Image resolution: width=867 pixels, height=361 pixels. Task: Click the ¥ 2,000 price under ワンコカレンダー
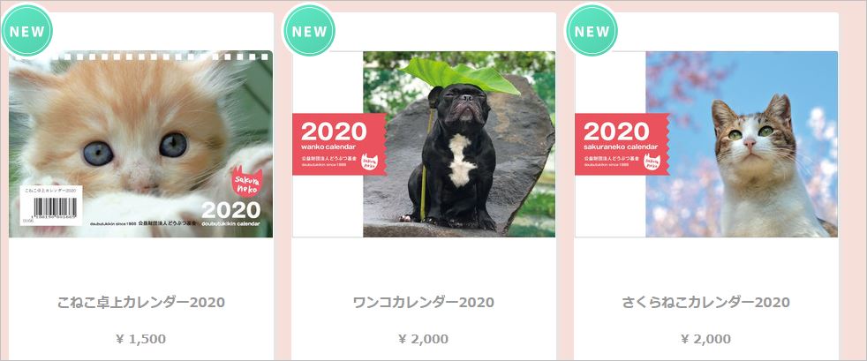[424, 339]
